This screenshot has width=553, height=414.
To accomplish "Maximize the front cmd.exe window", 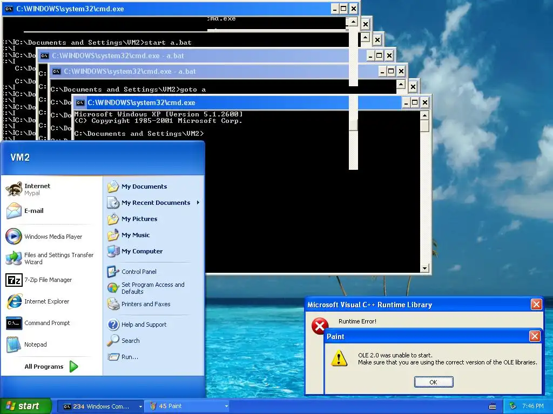I will point(415,102).
